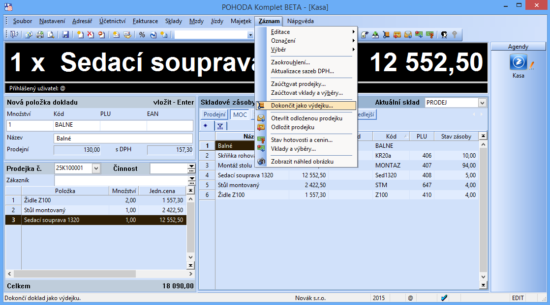Click the orange tray blue arrow toolbar icon

(x=408, y=35)
